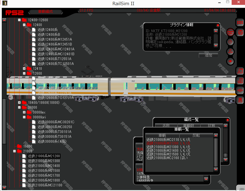Click the 車輌一覧 scrollbar thumb
The width and height of the screenshot is (245, 191).
[216, 152]
